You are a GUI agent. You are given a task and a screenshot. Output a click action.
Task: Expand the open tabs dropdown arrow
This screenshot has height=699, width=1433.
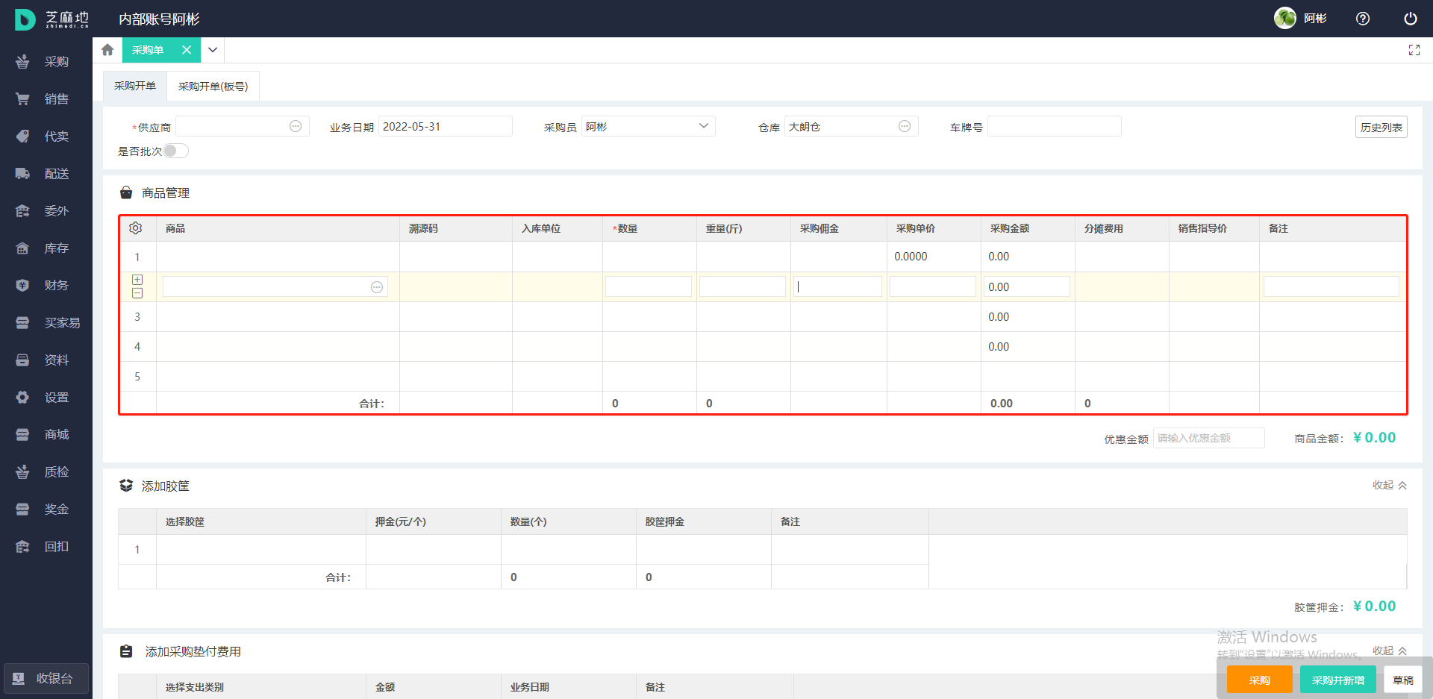tap(213, 50)
